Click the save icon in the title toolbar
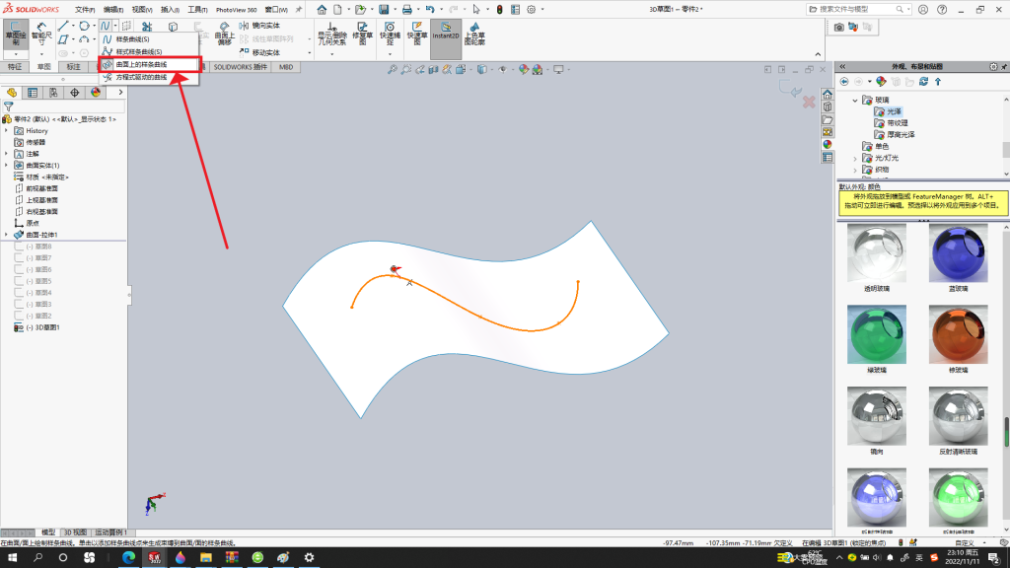Image resolution: width=1010 pixels, height=568 pixels. 384,10
